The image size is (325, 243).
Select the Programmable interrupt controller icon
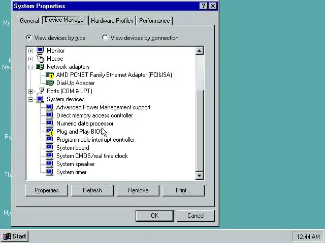pyautogui.click(x=50, y=140)
